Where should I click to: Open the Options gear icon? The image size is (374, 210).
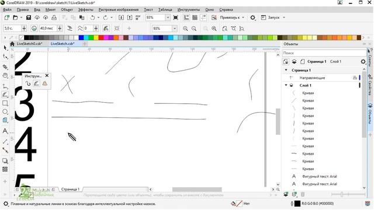coord(252,17)
